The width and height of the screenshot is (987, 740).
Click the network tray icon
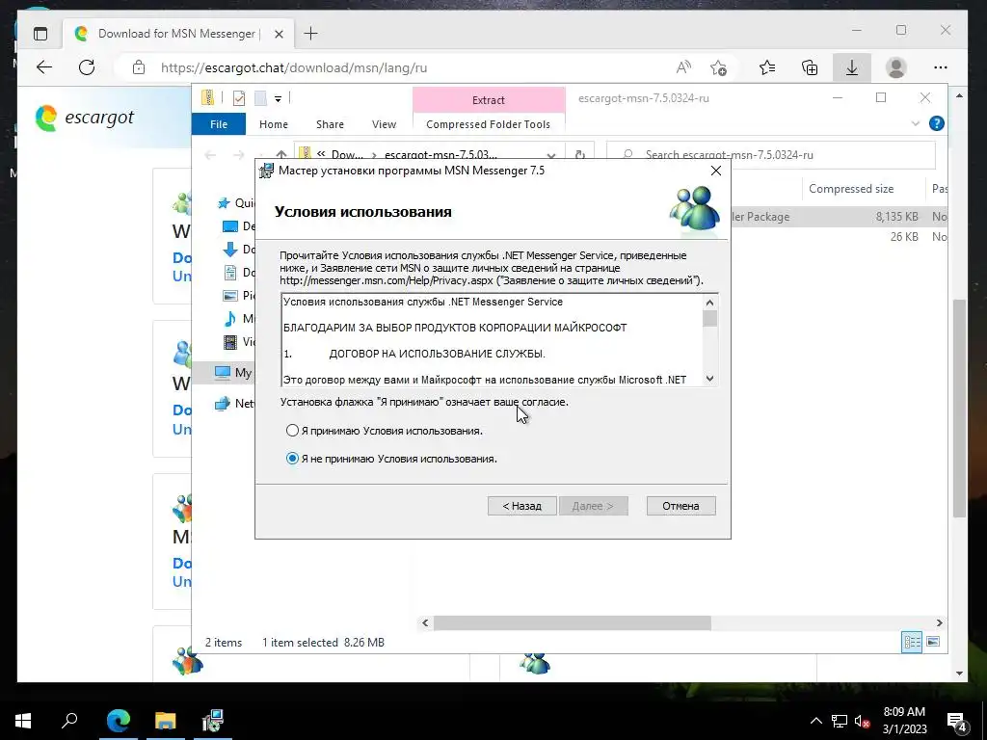tap(840, 721)
